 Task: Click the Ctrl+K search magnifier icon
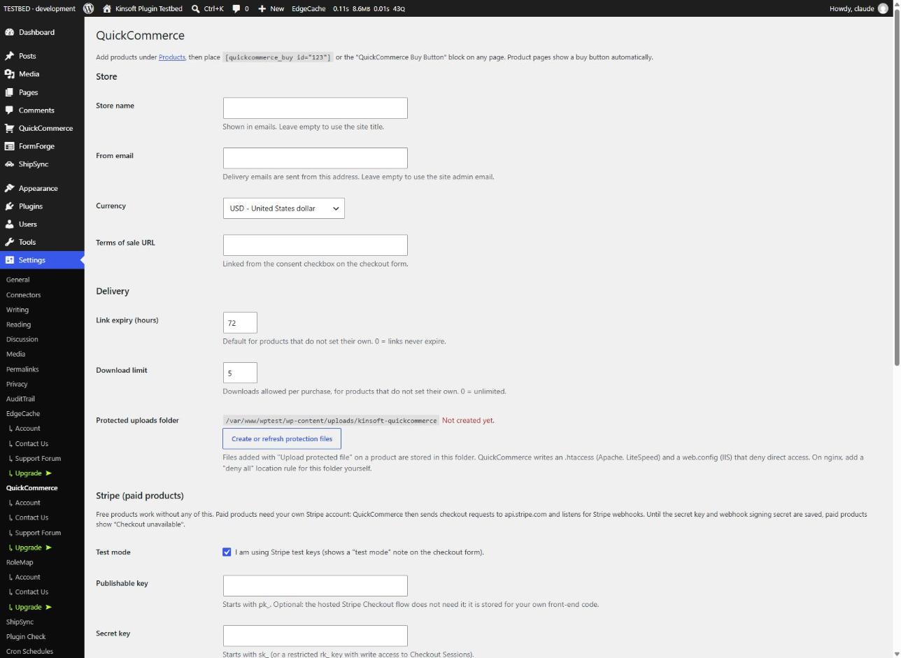point(196,8)
